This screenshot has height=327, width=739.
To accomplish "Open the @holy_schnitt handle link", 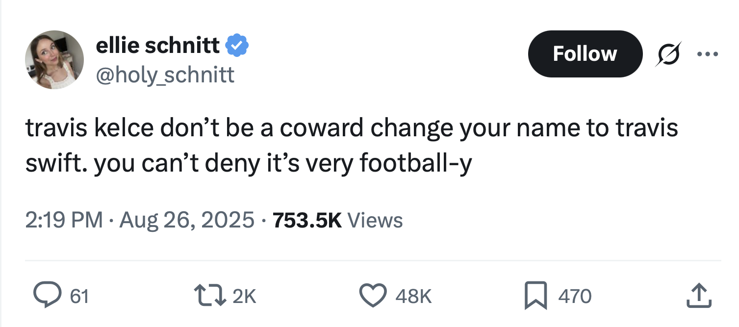I will [165, 75].
